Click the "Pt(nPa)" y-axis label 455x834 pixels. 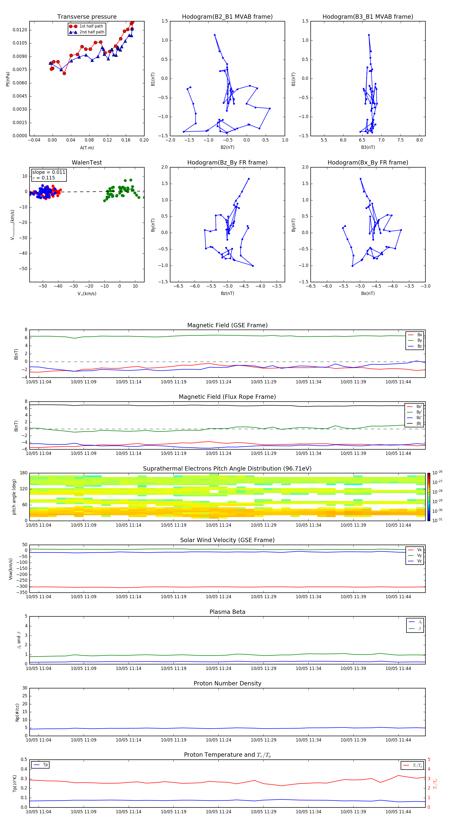tap(8, 79)
